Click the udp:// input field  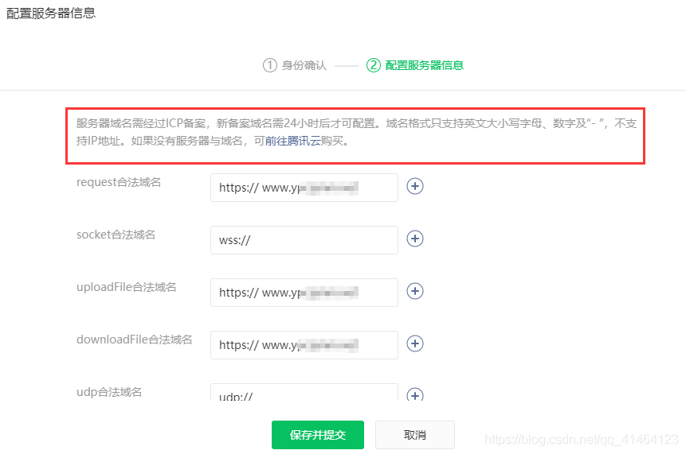[x=304, y=393]
